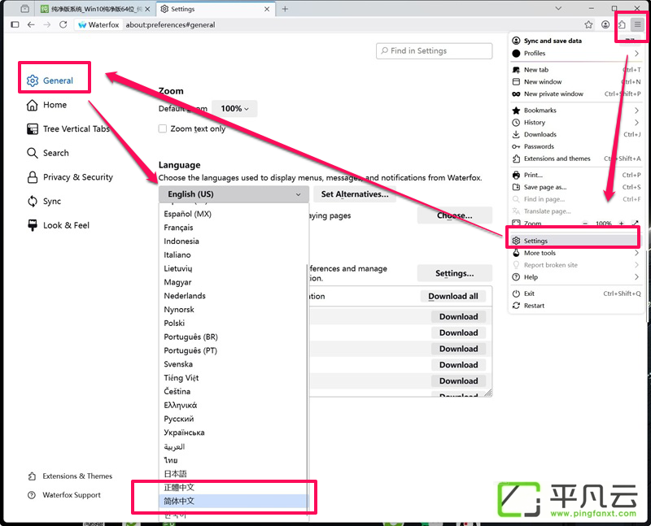Open Look & Feel settings
The width and height of the screenshot is (651, 526).
[58, 225]
